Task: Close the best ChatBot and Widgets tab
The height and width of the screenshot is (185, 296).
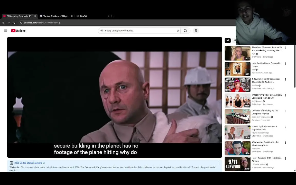Action: [x=72, y=16]
